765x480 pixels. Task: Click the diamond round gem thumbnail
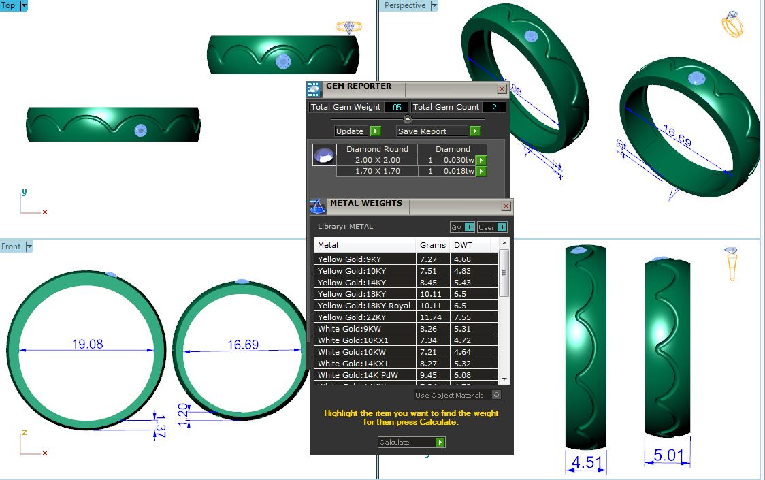[323, 155]
